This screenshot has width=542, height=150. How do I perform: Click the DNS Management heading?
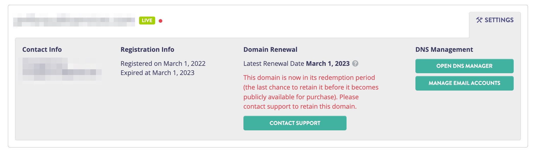tap(444, 49)
